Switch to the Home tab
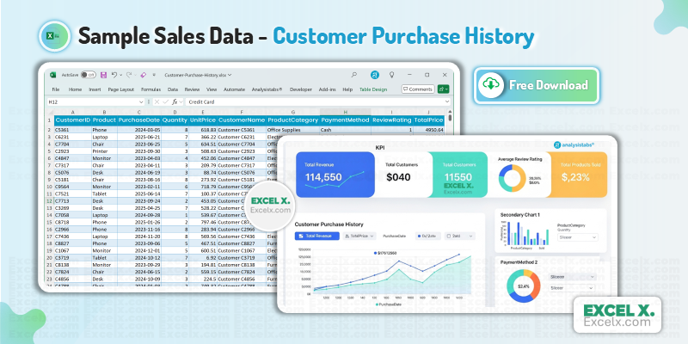Screen dimensions: 688x344 pyautogui.click(x=75, y=89)
